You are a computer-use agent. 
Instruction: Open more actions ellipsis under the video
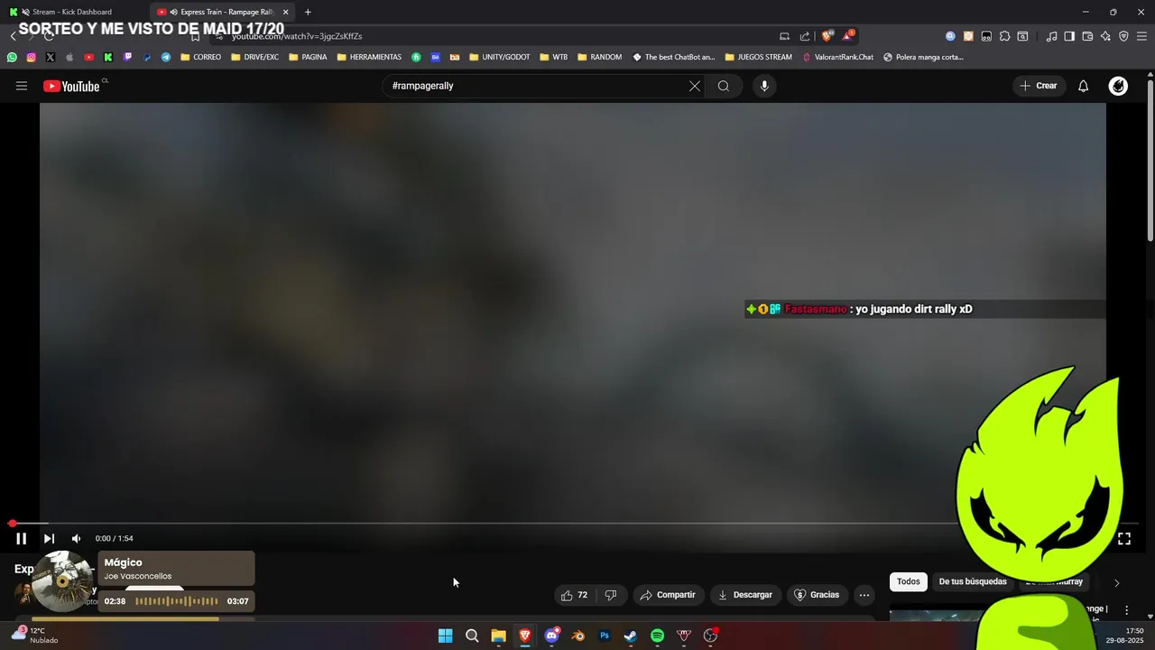pyautogui.click(x=864, y=595)
